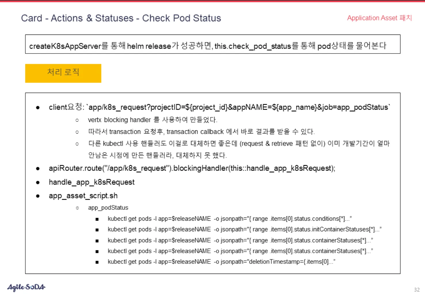The height and width of the screenshot is (294, 425).
Task: Click the 'client요청' bullet line
Action: pos(219,107)
